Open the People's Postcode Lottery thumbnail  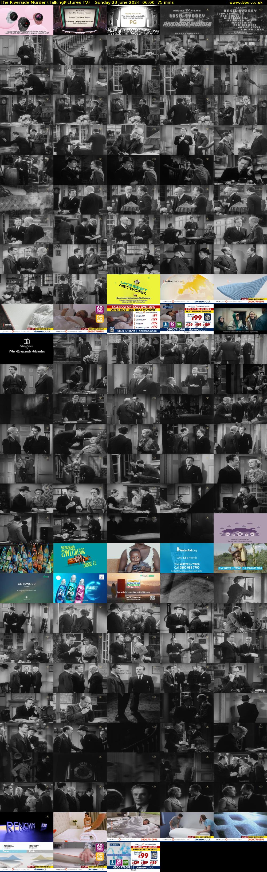133,588
